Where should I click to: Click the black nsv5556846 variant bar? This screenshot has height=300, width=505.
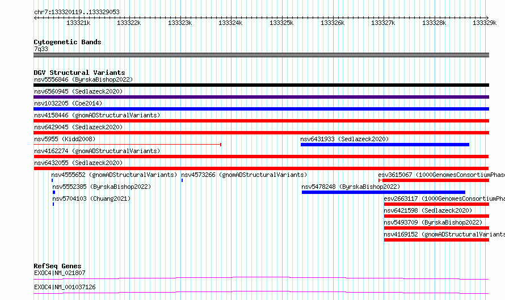261,85
